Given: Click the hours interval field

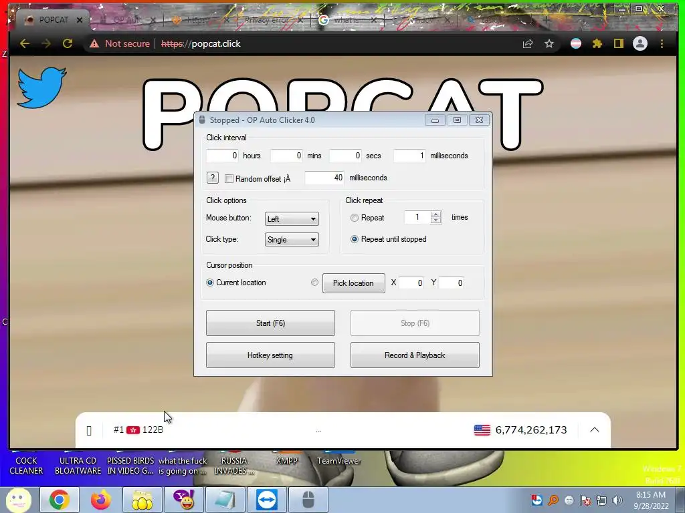Looking at the screenshot, I should (x=222, y=156).
